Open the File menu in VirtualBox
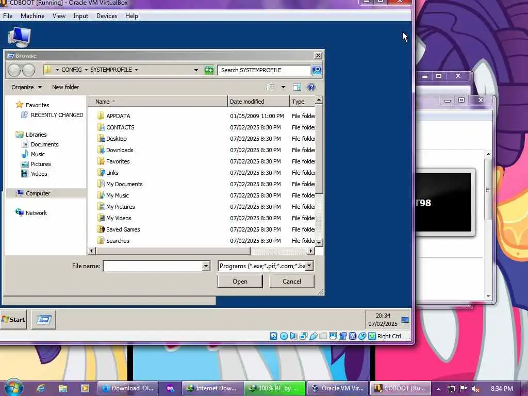 coord(8,16)
